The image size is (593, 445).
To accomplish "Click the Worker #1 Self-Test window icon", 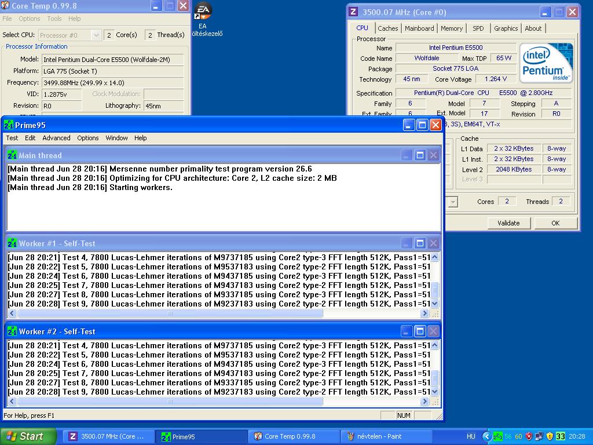I will point(12,243).
